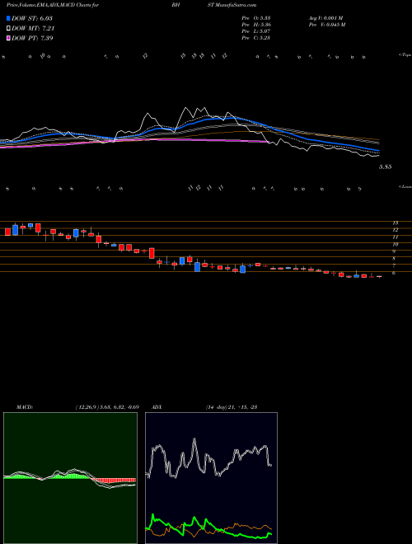Image resolution: width=412 pixels, height=544 pixels.
Task: Click the Avg V: 0.001 M text
Action: pyautogui.click(x=325, y=18)
